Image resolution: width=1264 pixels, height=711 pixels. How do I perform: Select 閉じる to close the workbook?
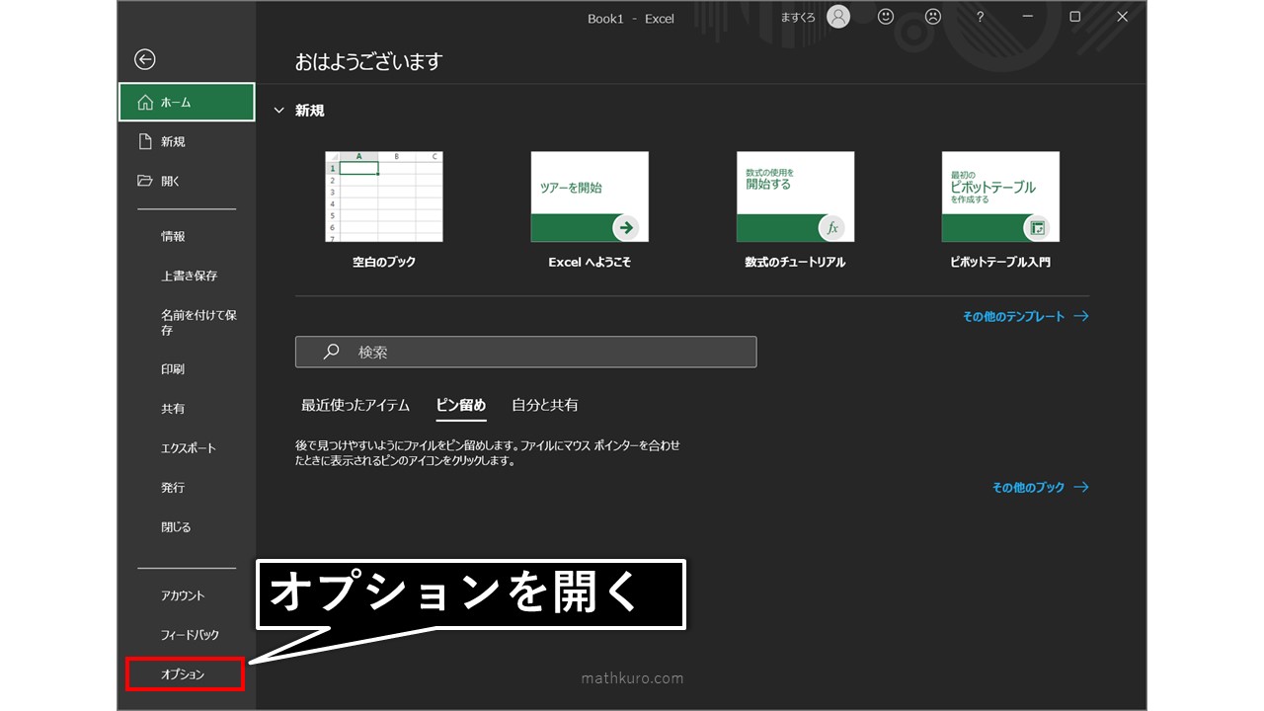tap(175, 526)
